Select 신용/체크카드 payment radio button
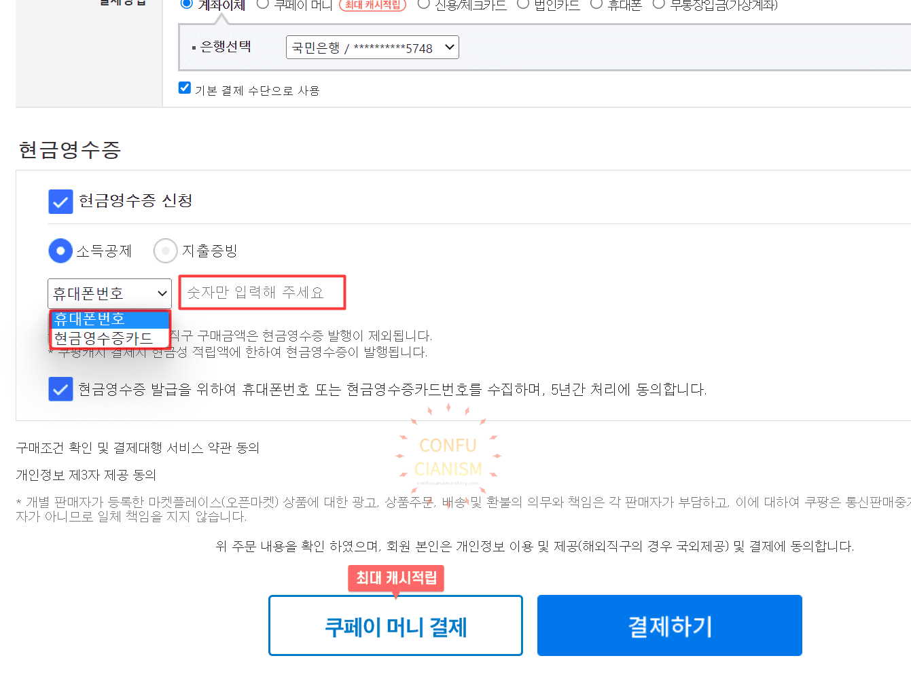This screenshot has height=692, width=911. [x=424, y=4]
